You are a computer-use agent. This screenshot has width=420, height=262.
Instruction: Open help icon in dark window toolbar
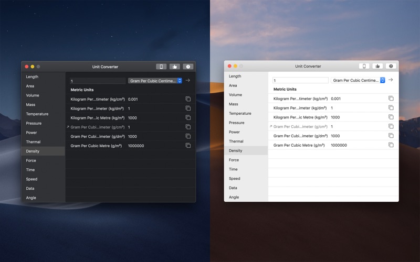[x=188, y=67]
